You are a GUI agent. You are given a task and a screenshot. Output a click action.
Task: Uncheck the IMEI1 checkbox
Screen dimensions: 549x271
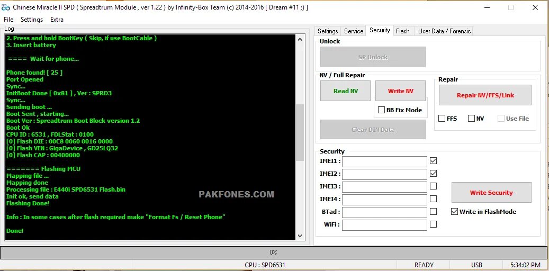pyautogui.click(x=433, y=161)
